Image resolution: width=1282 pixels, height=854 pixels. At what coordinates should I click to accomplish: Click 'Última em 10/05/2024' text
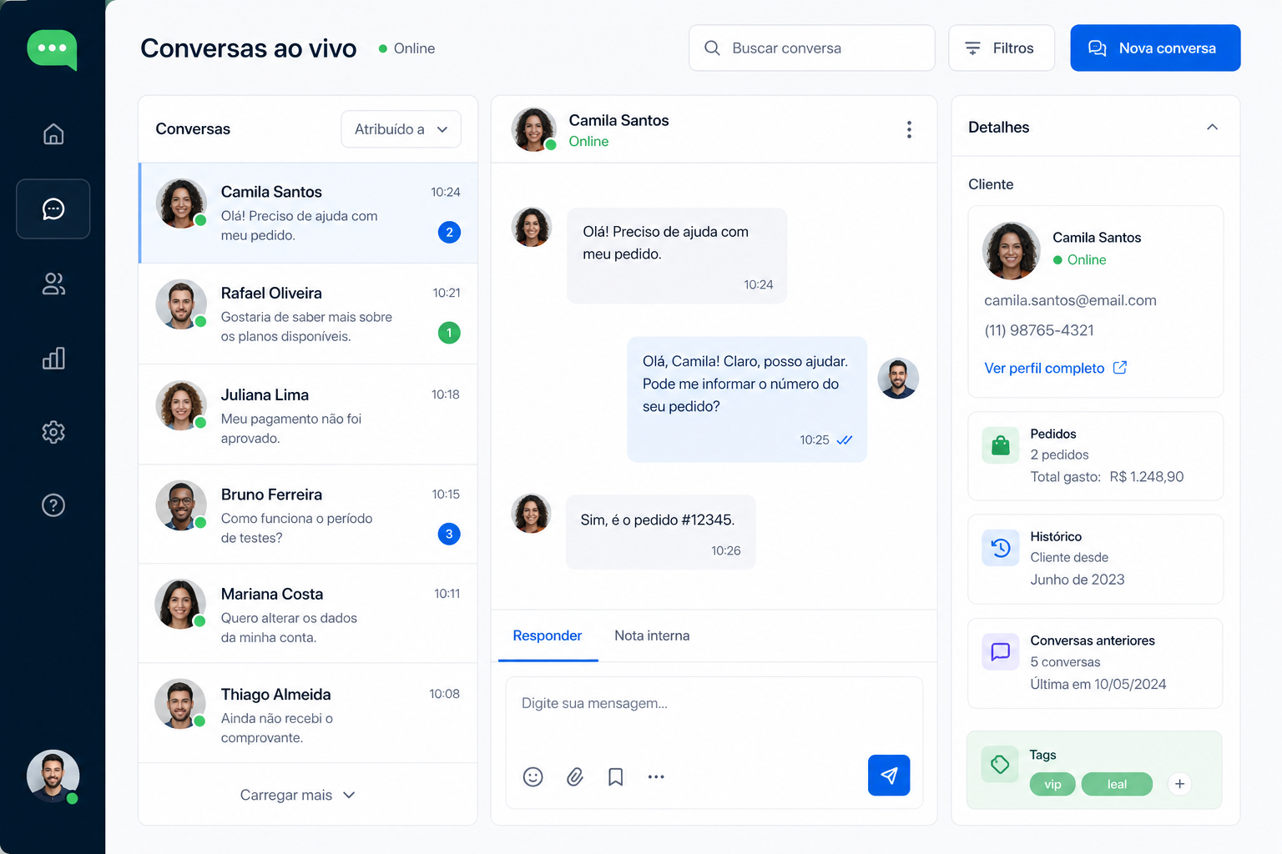pyautogui.click(x=1098, y=684)
